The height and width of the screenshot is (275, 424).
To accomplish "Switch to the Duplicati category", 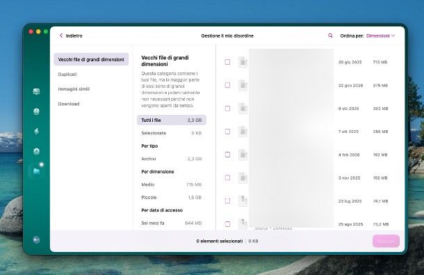I will pos(67,74).
